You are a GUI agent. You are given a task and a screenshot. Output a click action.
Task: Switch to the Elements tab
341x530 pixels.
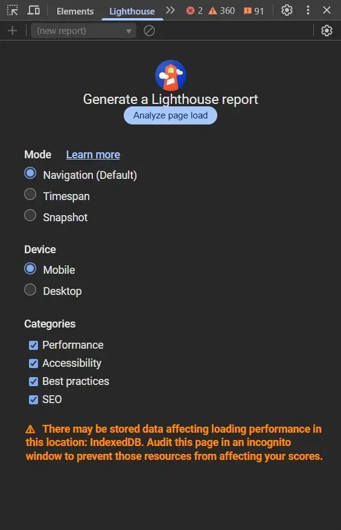[x=75, y=11]
